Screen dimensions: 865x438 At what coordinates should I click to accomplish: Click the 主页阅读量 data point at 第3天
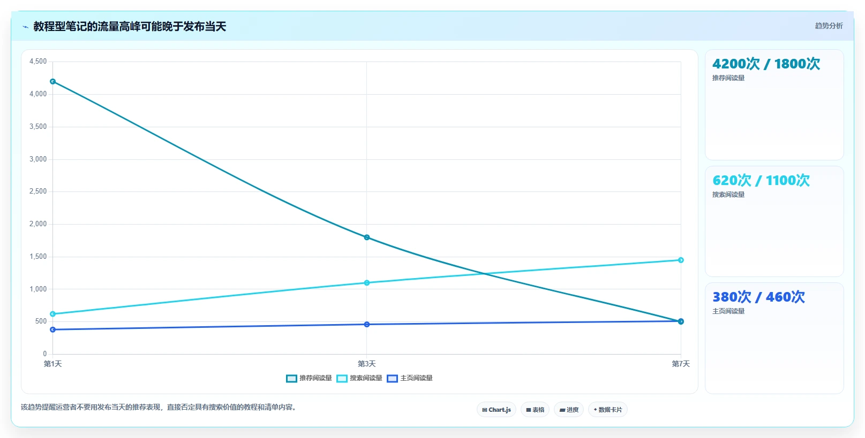[x=367, y=325]
